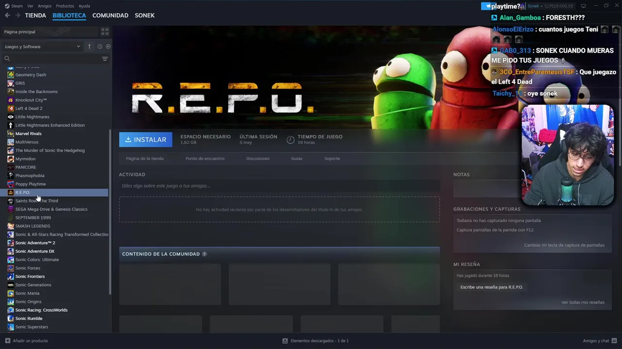Screen dimensions: 622x349
Task: Reverse sort order with up arrow
Action: 89,47
